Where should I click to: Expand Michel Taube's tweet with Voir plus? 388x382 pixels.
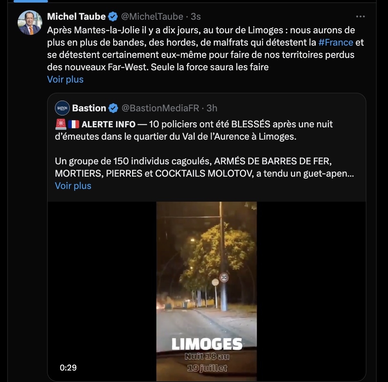click(65, 79)
